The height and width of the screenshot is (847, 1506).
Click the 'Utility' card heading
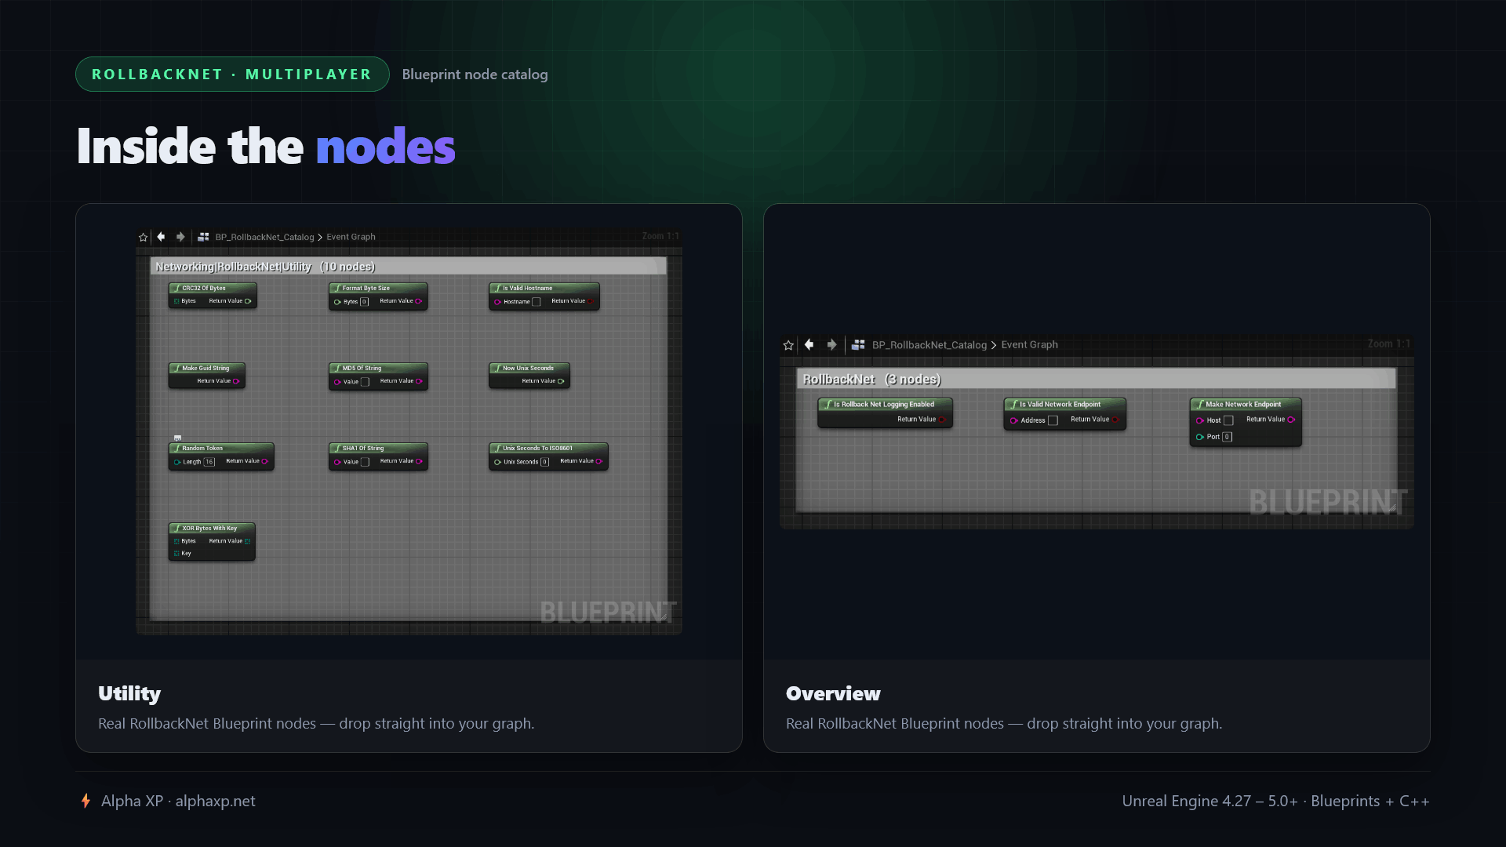tap(129, 693)
